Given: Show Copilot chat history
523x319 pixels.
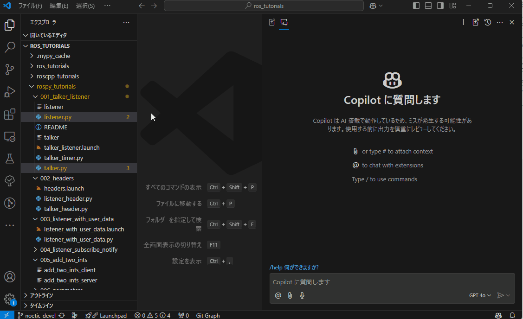Looking at the screenshot, I should pos(488,22).
